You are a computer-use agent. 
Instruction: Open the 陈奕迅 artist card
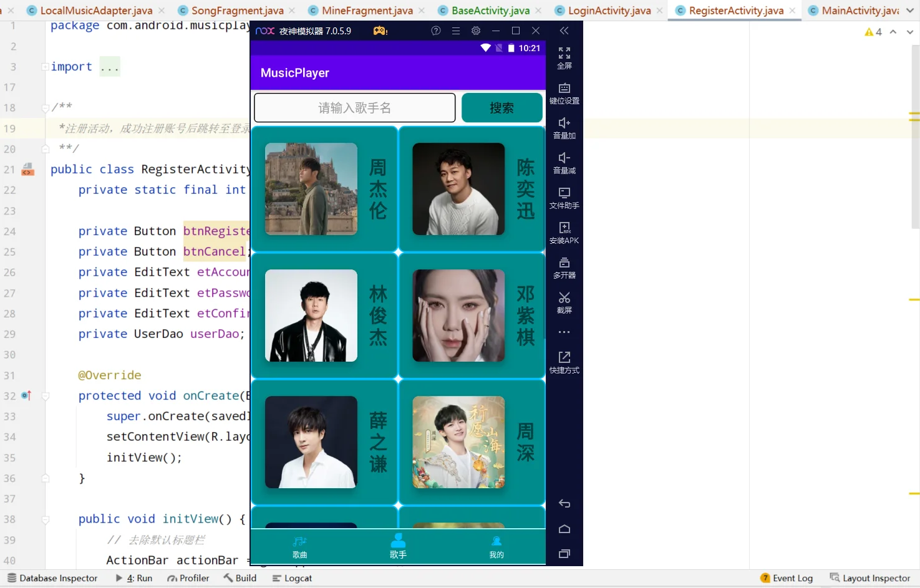pyautogui.click(x=472, y=189)
